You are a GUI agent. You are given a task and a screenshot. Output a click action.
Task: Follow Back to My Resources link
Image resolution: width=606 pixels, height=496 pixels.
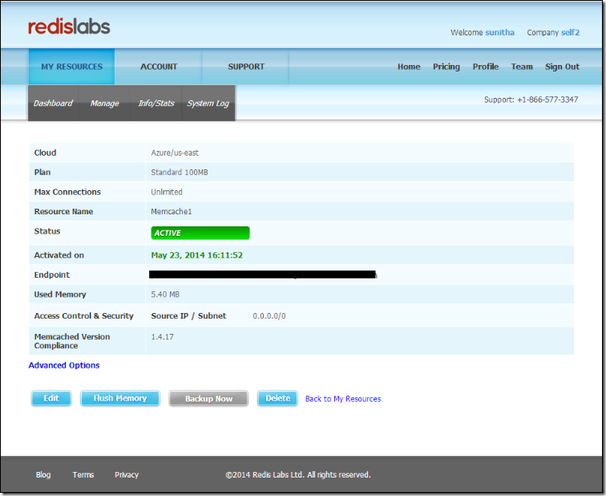[343, 399]
